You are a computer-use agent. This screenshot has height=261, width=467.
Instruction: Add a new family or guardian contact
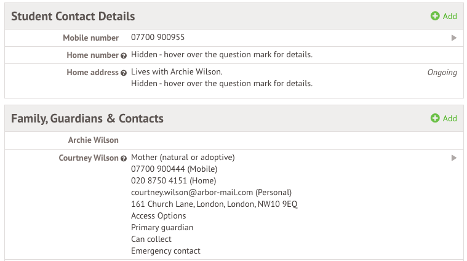click(444, 118)
